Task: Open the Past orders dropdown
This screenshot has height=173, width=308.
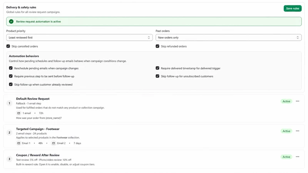Action: (228, 37)
